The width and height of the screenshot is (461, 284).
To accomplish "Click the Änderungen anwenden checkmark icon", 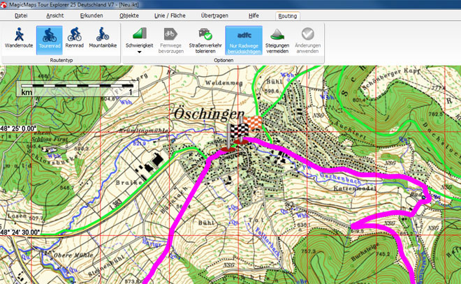I will coord(307,33).
